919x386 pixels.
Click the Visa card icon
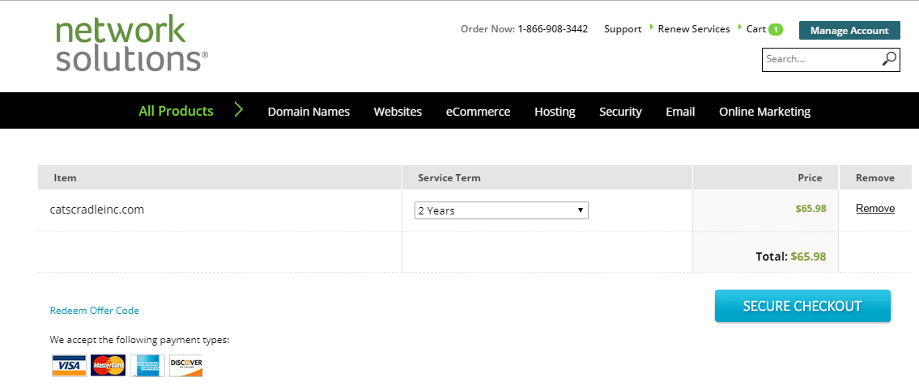click(69, 366)
